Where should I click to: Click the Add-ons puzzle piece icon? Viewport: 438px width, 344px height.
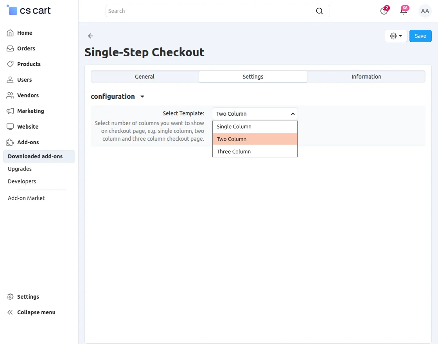click(10, 142)
